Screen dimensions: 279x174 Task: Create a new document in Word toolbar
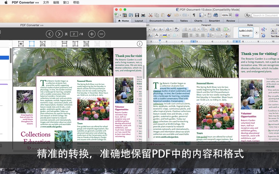point(116,15)
